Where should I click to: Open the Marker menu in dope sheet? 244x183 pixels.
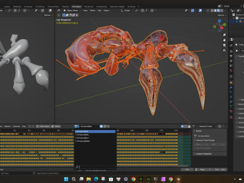point(7,127)
